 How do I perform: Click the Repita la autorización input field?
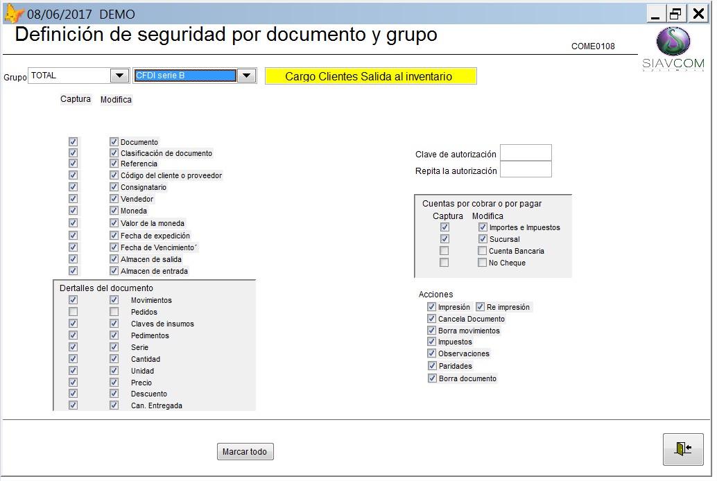point(526,169)
